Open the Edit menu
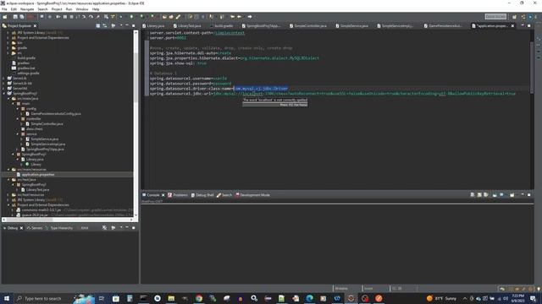 (14, 9)
